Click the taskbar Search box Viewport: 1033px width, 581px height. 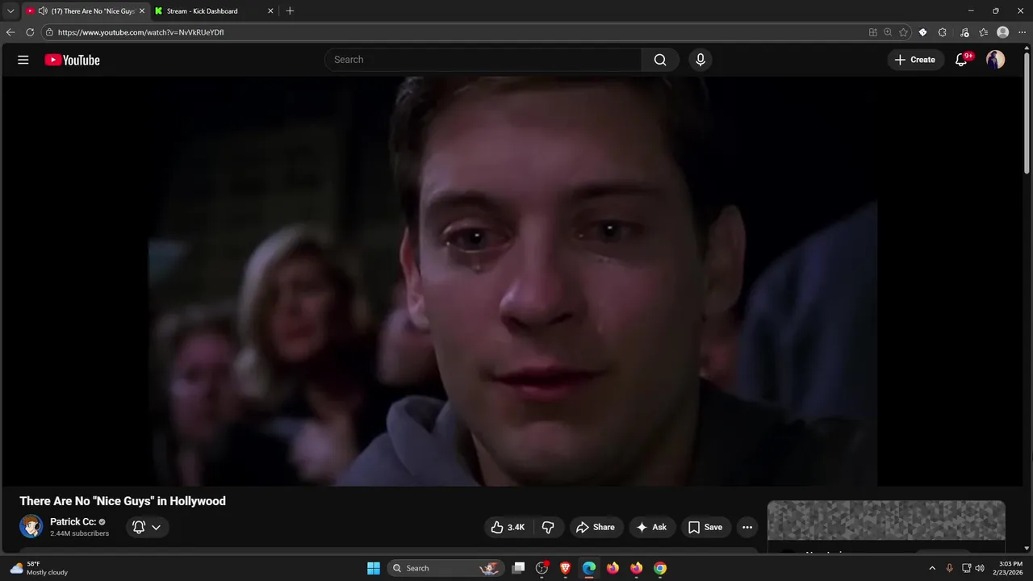tap(445, 568)
